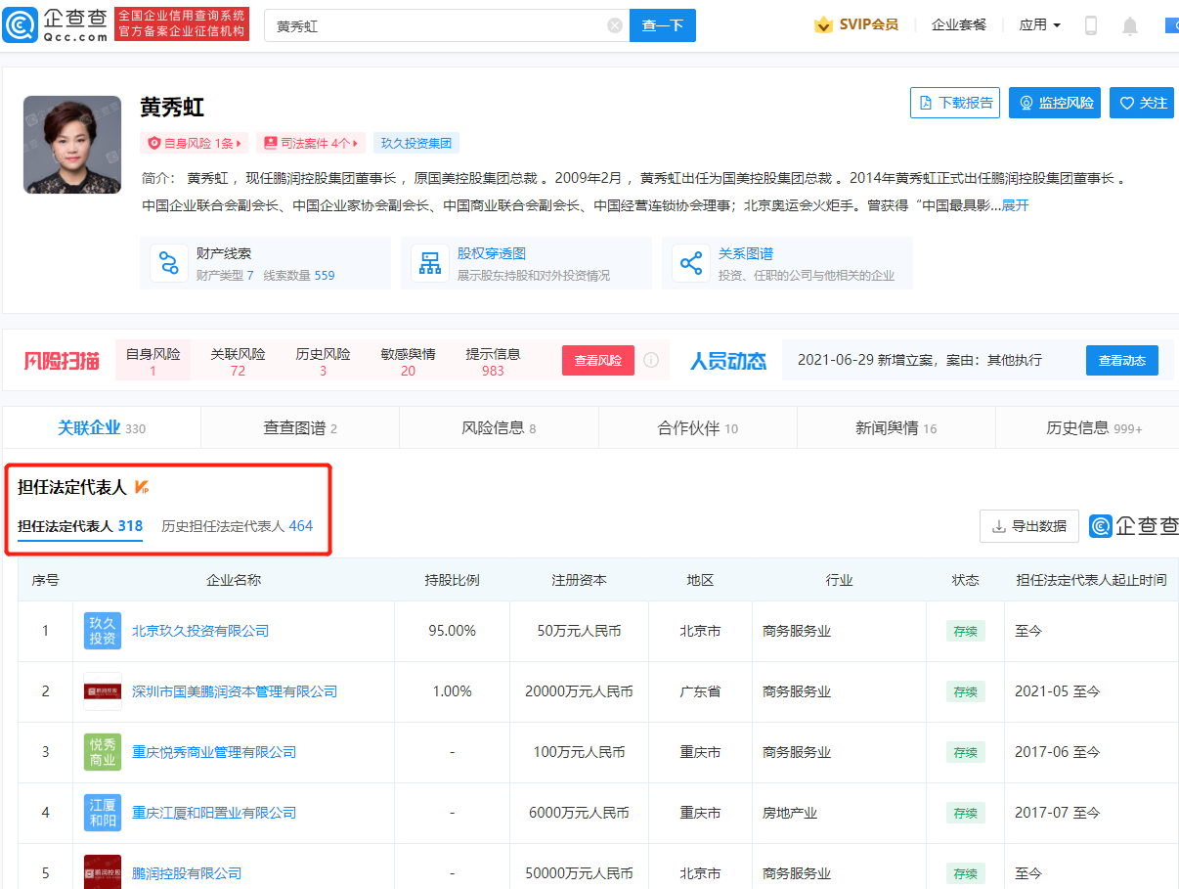This screenshot has height=889, width=1179.
Task: Open 重庆江厦和阳置业有限公司 link
Action: [214, 813]
